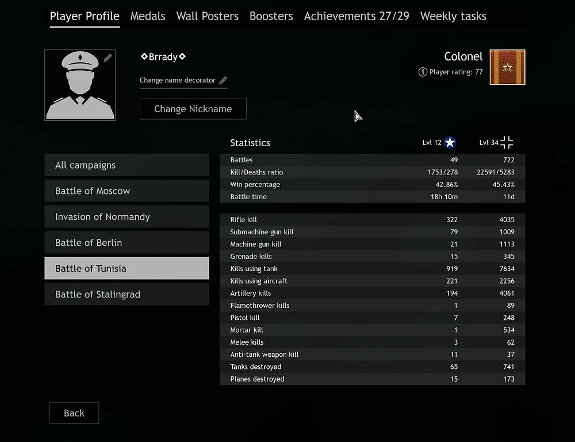575x442 pixels.
Task: Select All campaigns in the list
Action: (126, 165)
